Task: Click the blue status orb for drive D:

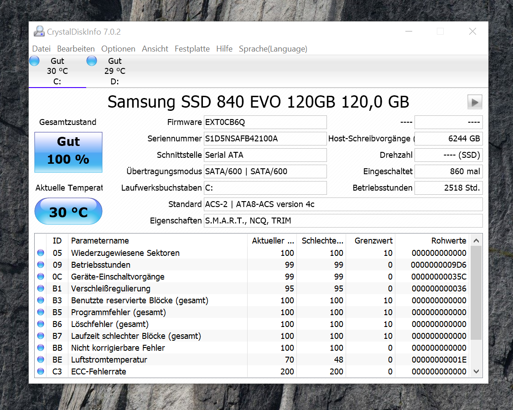Action: [x=92, y=61]
